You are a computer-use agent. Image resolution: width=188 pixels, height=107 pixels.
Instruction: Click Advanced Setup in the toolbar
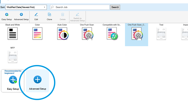tap(21, 16)
